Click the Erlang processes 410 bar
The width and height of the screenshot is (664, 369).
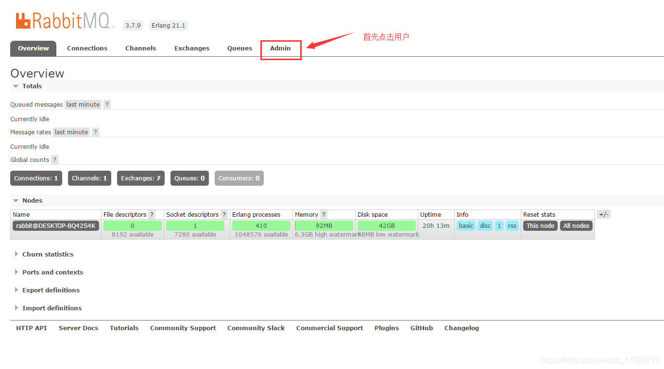point(261,225)
